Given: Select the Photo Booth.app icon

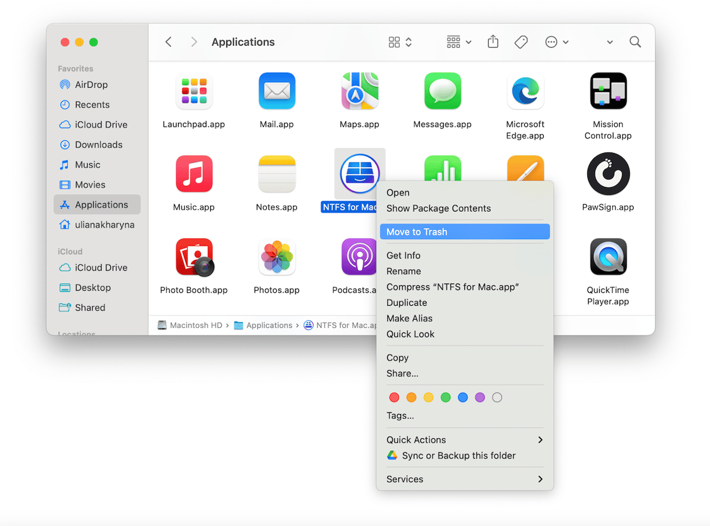Looking at the screenshot, I should [194, 257].
